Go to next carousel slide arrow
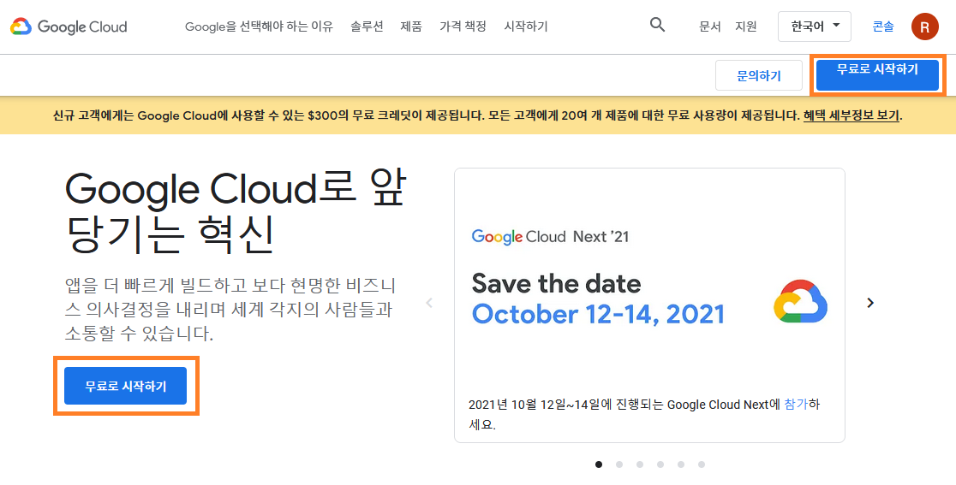Screen dimensions: 956x485 (x=870, y=303)
